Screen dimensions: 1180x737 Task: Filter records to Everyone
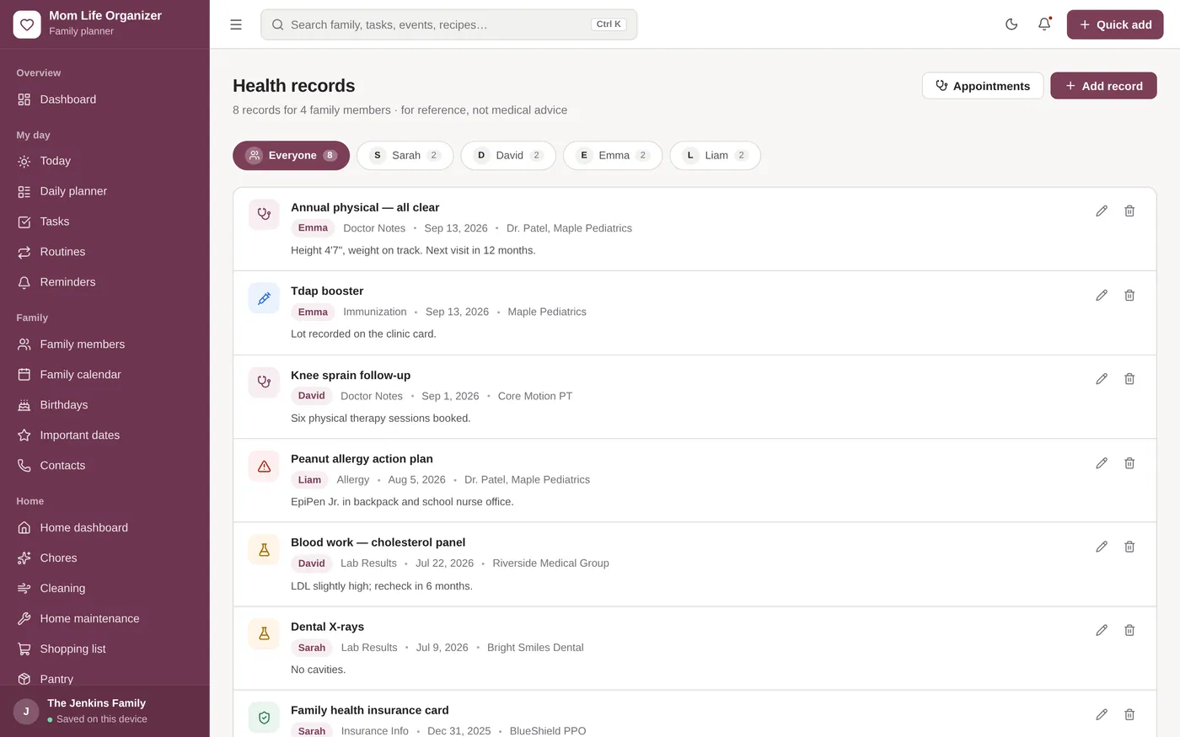click(291, 156)
